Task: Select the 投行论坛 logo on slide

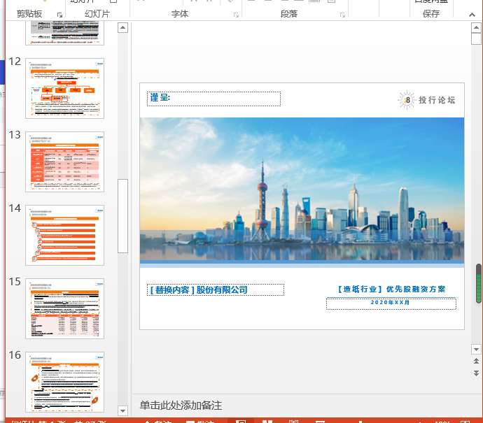Action: coord(426,100)
